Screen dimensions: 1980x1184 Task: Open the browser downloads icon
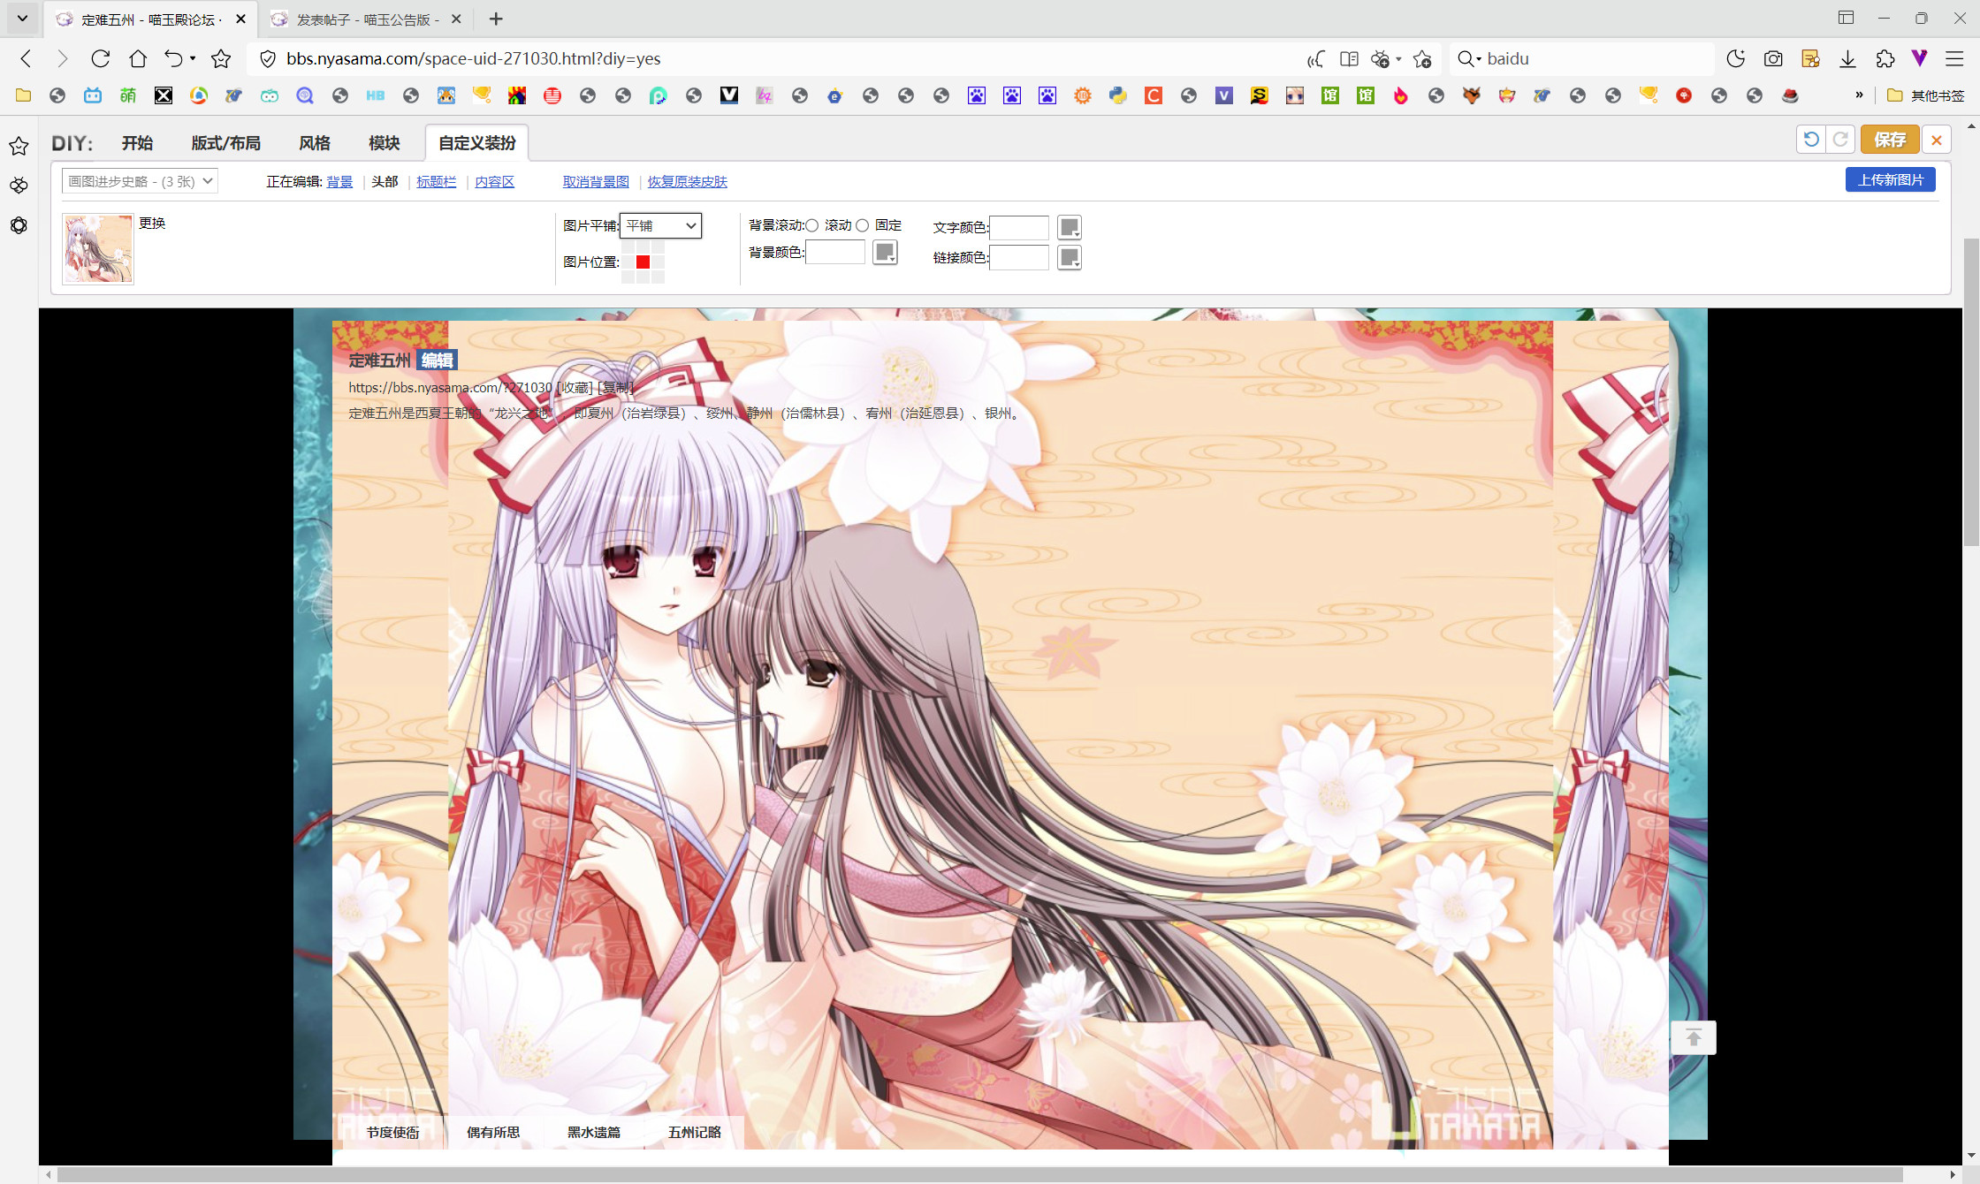pyautogui.click(x=1847, y=58)
